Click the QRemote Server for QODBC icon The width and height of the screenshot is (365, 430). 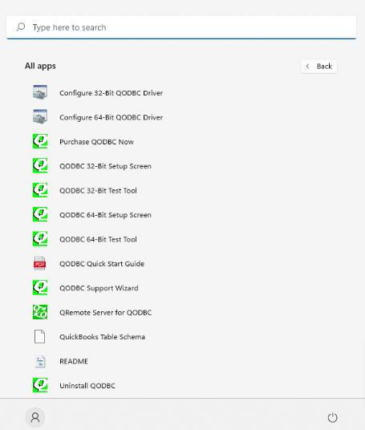tap(40, 312)
